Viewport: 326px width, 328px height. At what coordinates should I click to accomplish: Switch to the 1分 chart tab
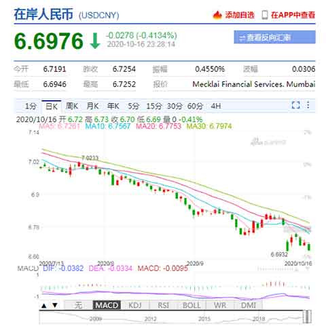click(31, 106)
